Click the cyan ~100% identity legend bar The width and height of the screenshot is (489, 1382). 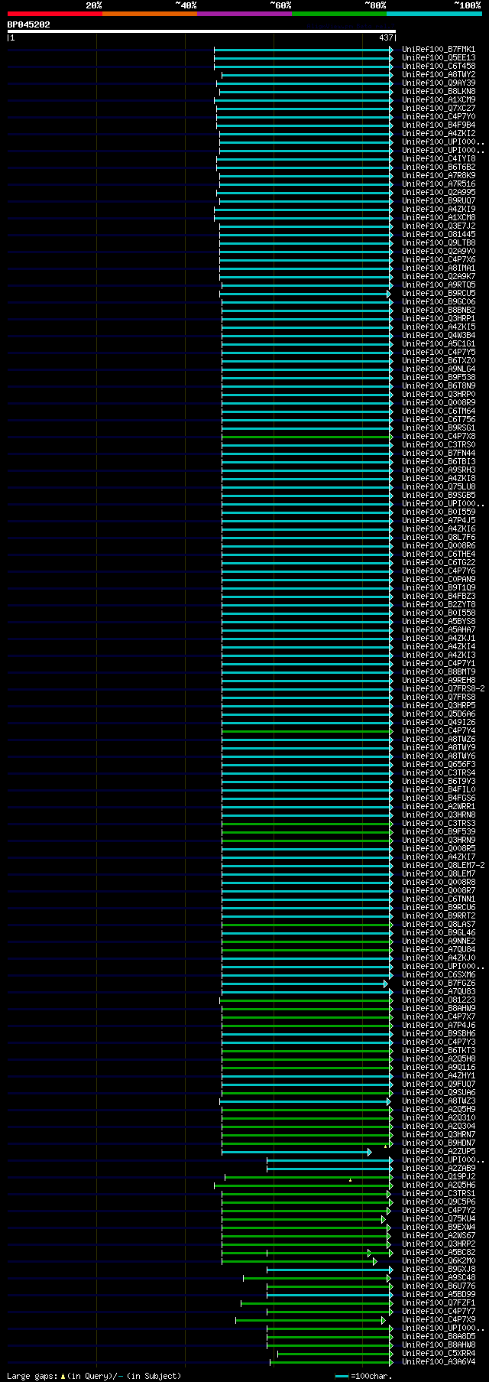pos(434,14)
